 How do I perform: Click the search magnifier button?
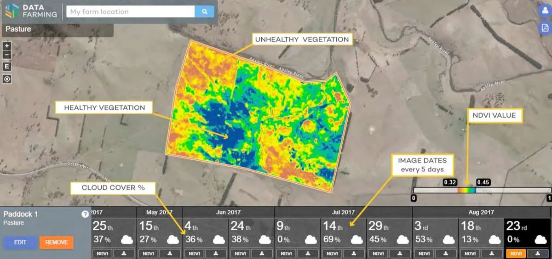(x=205, y=11)
